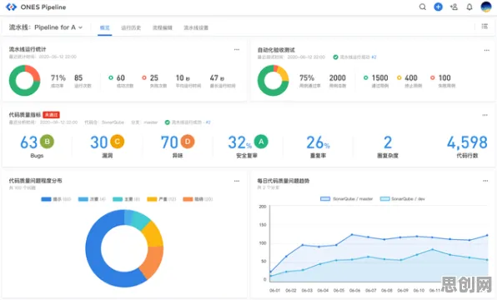Click the 10 秒 average run time
The image size is (497, 300).
tap(183, 78)
